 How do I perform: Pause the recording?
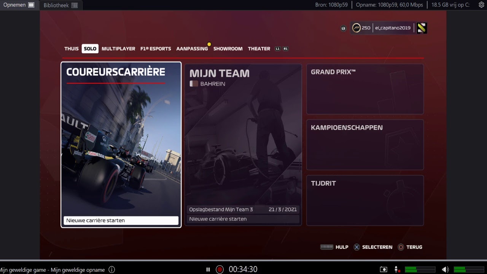(x=208, y=269)
